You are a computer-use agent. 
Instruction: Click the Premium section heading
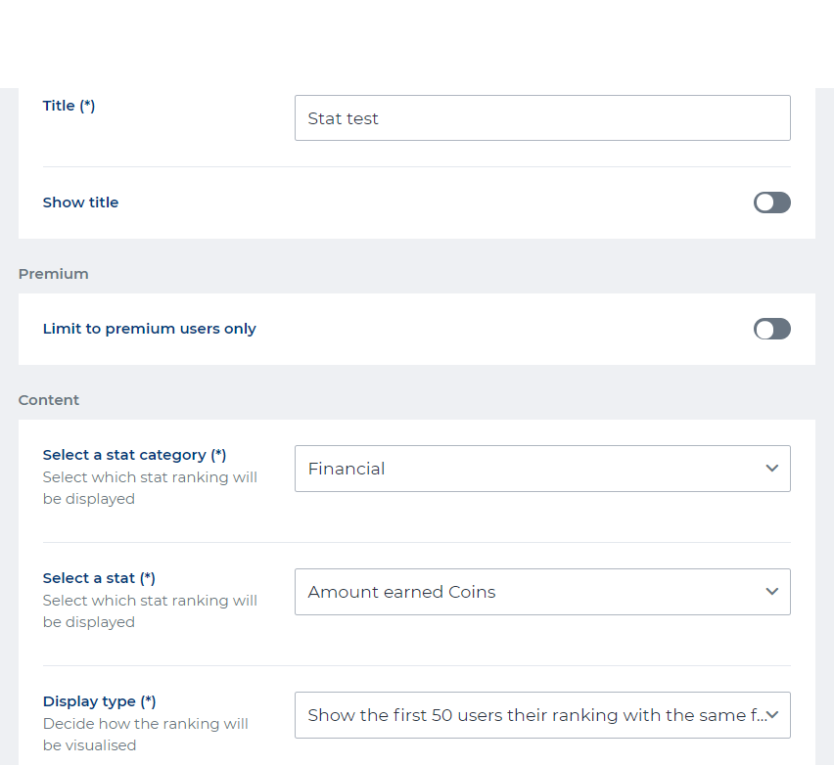coord(53,274)
